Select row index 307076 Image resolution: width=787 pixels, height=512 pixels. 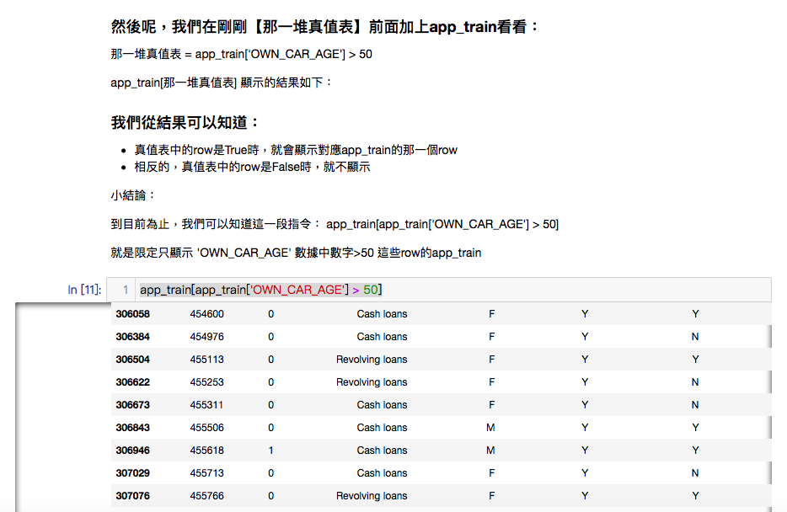pos(132,496)
